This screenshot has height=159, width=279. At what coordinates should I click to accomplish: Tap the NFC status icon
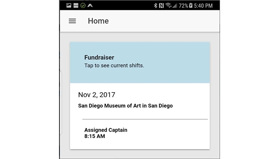(161, 5)
